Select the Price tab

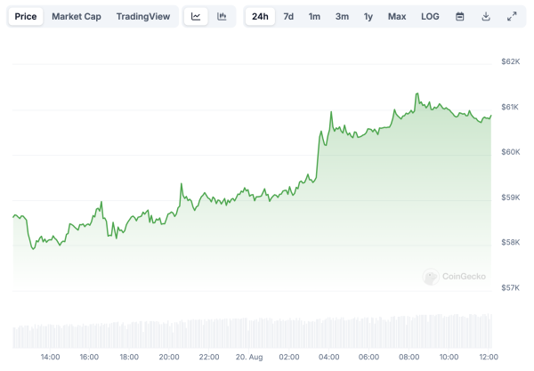point(26,16)
